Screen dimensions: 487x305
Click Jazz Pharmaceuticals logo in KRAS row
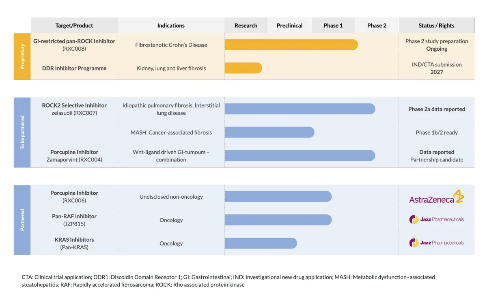coord(437,243)
